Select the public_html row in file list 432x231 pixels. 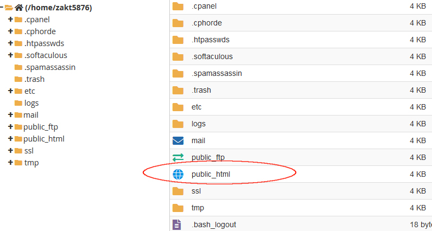coord(211,174)
